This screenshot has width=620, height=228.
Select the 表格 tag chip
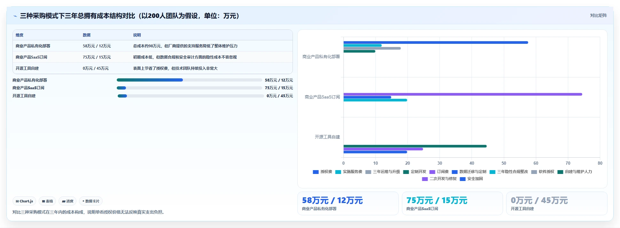pyautogui.click(x=47, y=201)
